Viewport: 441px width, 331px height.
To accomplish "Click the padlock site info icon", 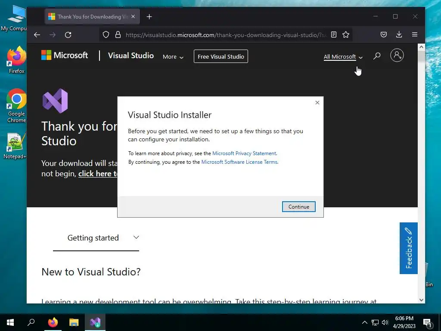I will point(118,35).
